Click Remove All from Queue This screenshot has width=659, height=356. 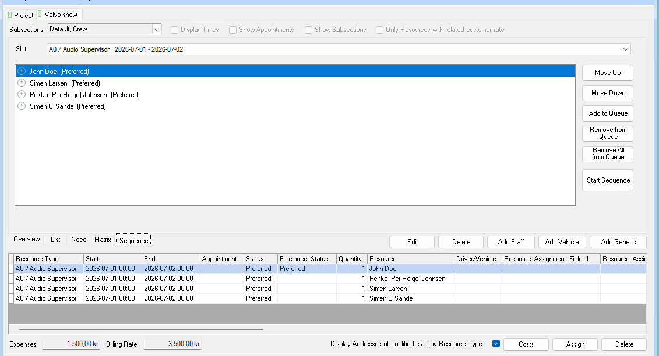[x=608, y=154]
